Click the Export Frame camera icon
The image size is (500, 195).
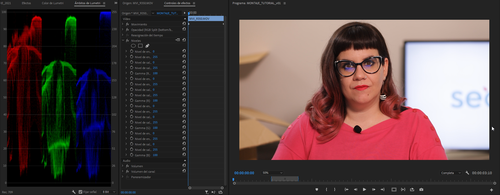(x=421, y=190)
